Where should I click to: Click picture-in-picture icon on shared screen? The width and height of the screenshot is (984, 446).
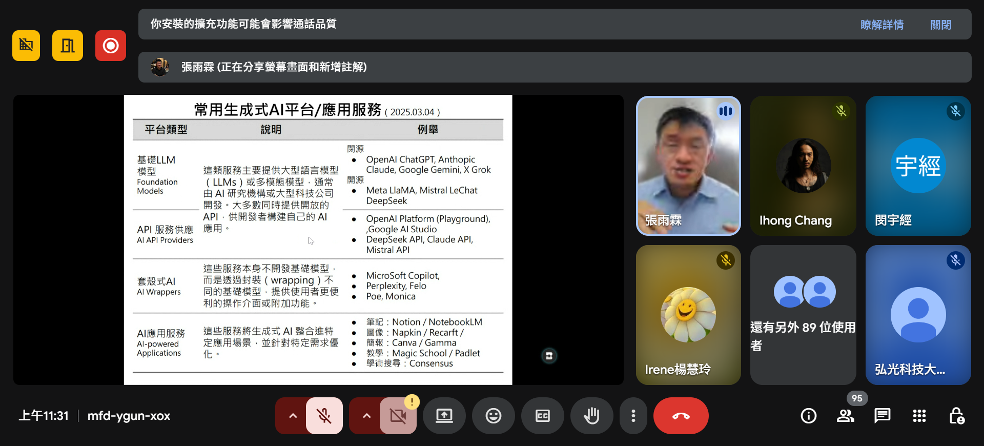(549, 356)
